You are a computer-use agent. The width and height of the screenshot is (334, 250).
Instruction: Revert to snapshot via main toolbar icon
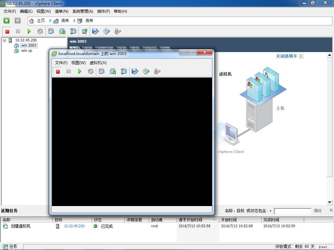pyautogui.click(x=62, y=32)
